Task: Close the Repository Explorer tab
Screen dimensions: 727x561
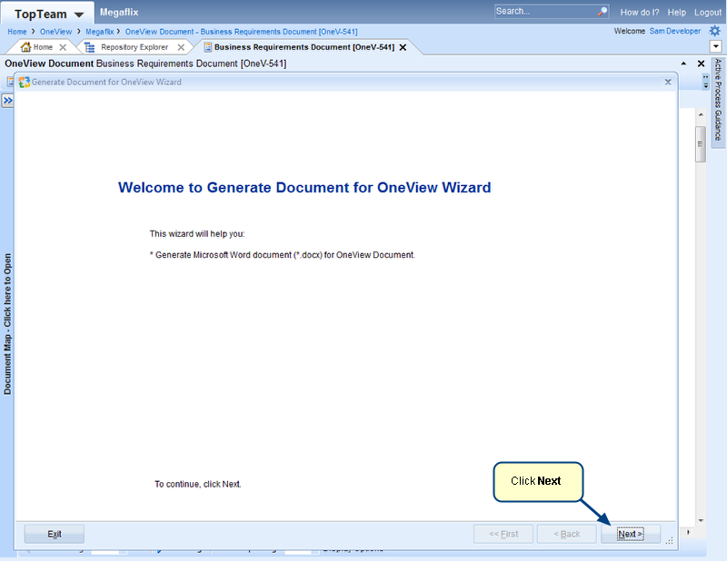Action: coord(181,47)
